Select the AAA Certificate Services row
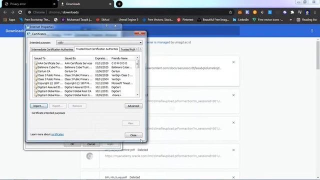This screenshot has width=320, height=180. click(84, 63)
